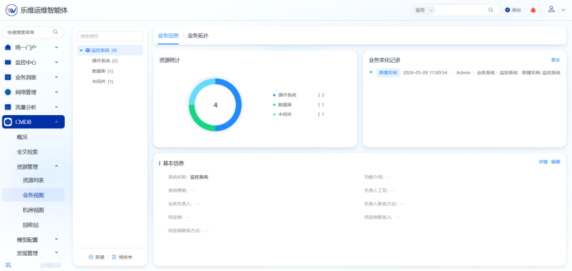Click 更多 in 业务变化记录
The image size is (572, 271).
click(555, 60)
